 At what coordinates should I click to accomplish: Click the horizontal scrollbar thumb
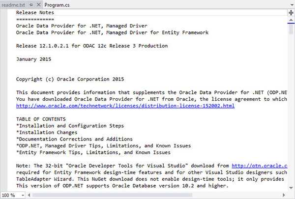(x=112, y=195)
